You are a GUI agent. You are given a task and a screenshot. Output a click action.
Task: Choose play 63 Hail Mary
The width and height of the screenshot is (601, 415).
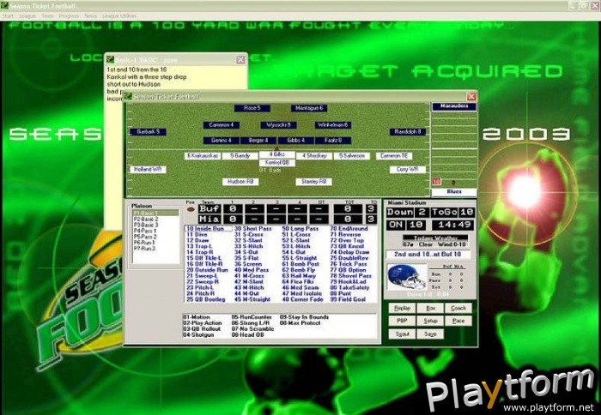click(x=299, y=275)
